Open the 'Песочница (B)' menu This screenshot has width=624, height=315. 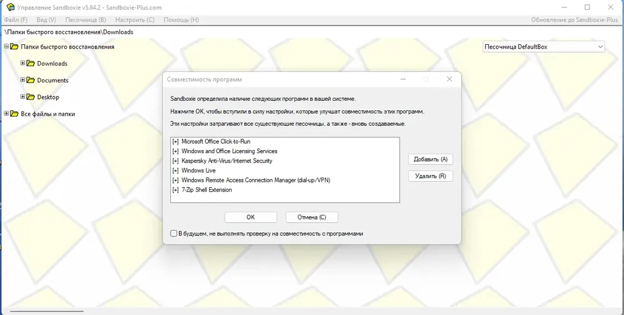[85, 20]
